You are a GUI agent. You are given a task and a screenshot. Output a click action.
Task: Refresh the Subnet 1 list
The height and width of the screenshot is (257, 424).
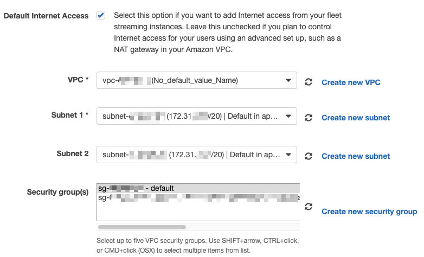pos(309,118)
